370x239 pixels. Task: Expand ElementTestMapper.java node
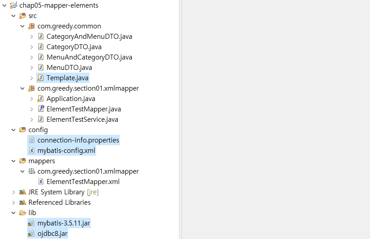point(31,109)
